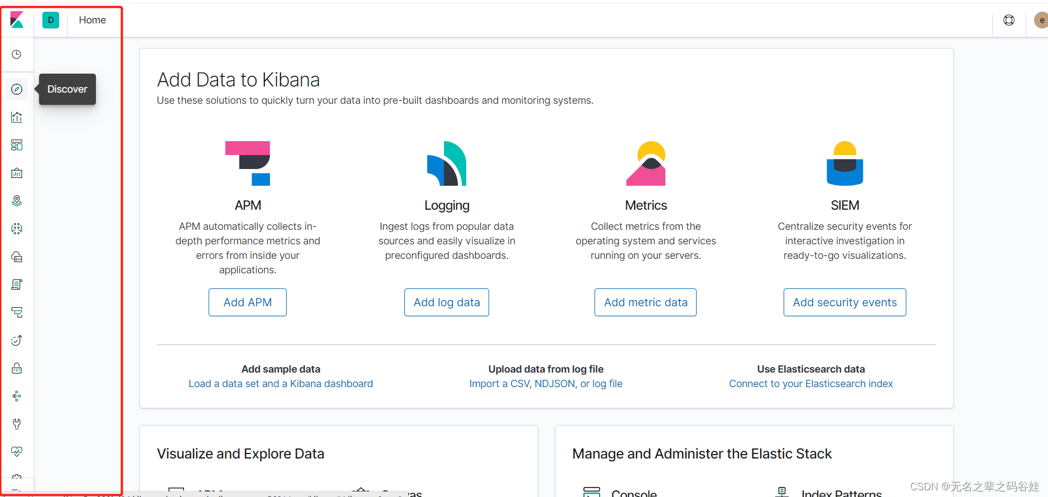Open the Recently viewed clock icon
The image size is (1048, 497).
[17, 54]
